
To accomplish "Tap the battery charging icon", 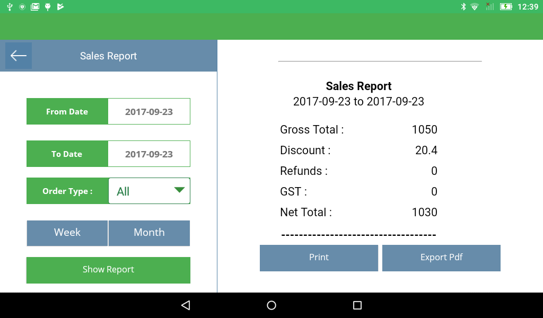I will (506, 7).
